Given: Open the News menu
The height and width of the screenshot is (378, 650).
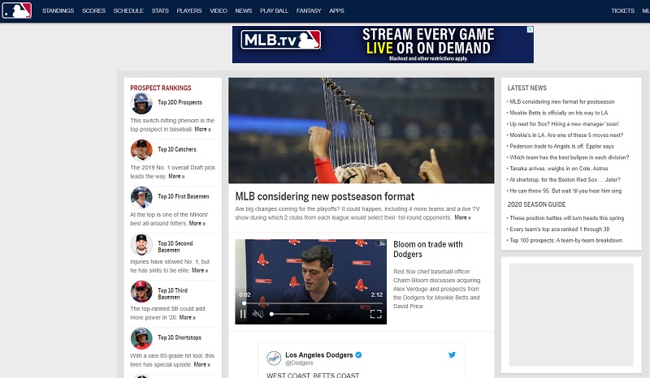Looking at the screenshot, I should point(243,11).
